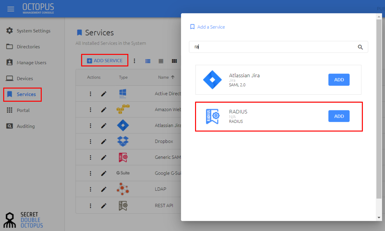Edit the Dropbox service
Screen dimensions: 385x231
point(104,141)
